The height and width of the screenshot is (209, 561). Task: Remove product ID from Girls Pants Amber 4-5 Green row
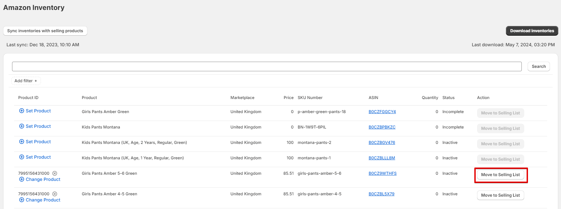click(55, 194)
